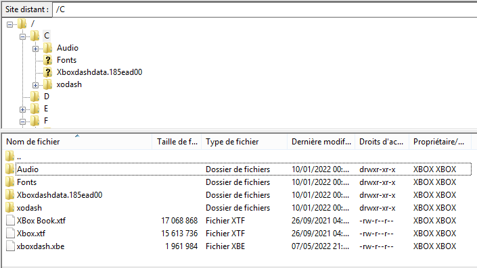Expand the Audio node in the tree
477x268 pixels.
(x=35, y=49)
